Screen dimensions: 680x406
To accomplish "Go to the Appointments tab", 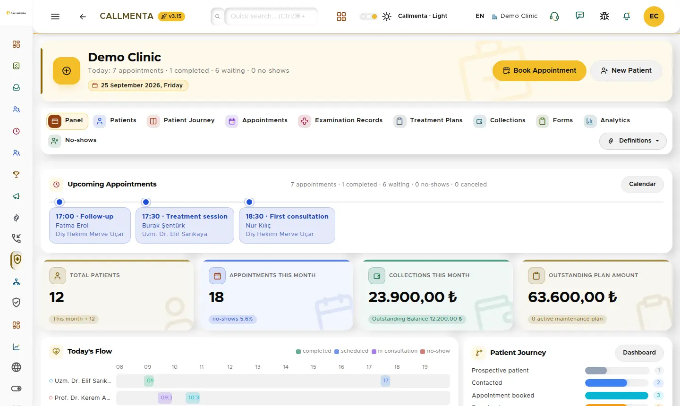I will click(x=256, y=121).
